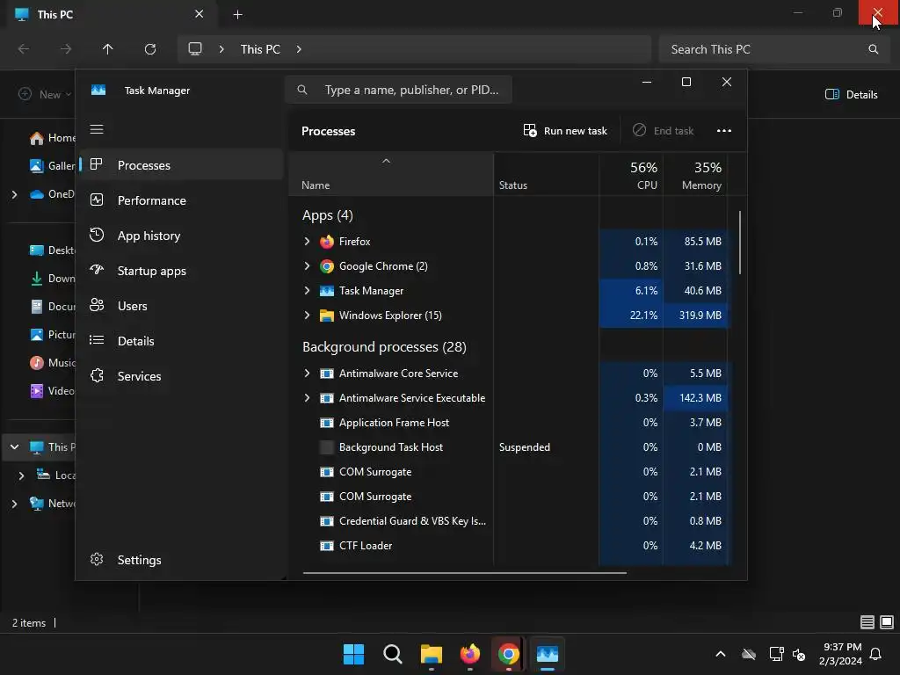Expand Windows Explorer process group

[307, 316]
